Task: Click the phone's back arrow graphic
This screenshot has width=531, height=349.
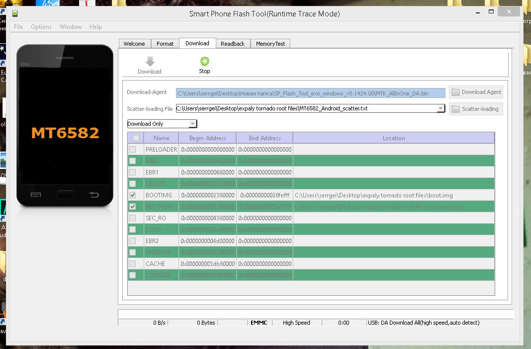Action: 94,194
